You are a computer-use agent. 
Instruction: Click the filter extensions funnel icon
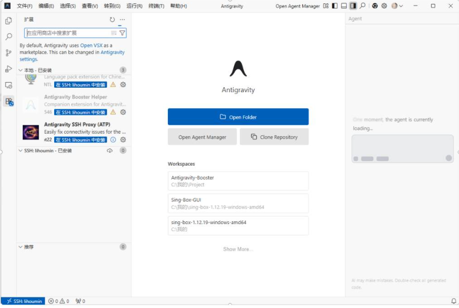click(122, 33)
